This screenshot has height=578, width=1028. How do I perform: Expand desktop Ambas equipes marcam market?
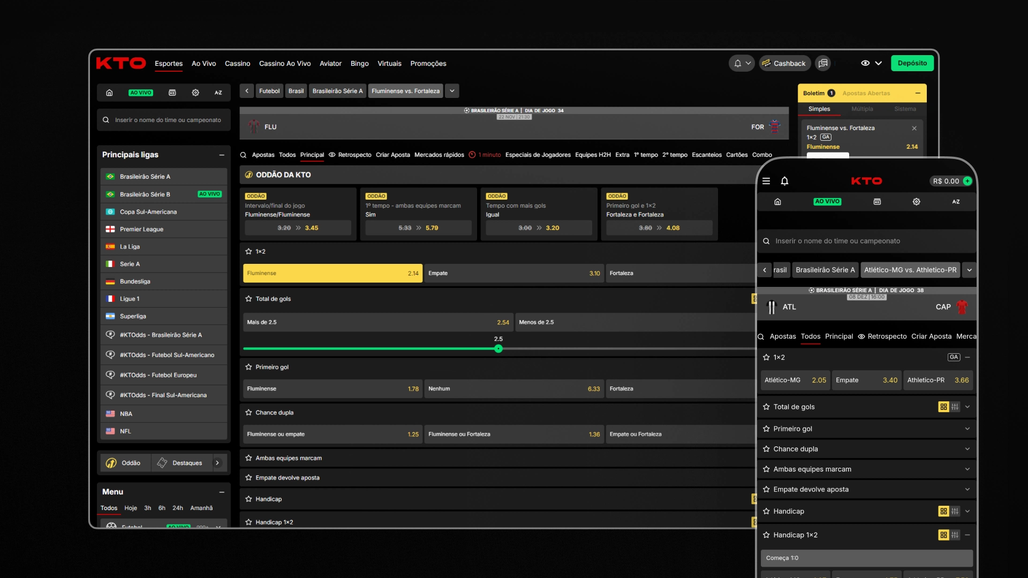pyautogui.click(x=498, y=458)
